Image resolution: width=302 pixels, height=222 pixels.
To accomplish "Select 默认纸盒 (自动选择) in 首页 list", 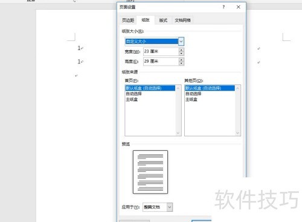I will coord(150,88).
